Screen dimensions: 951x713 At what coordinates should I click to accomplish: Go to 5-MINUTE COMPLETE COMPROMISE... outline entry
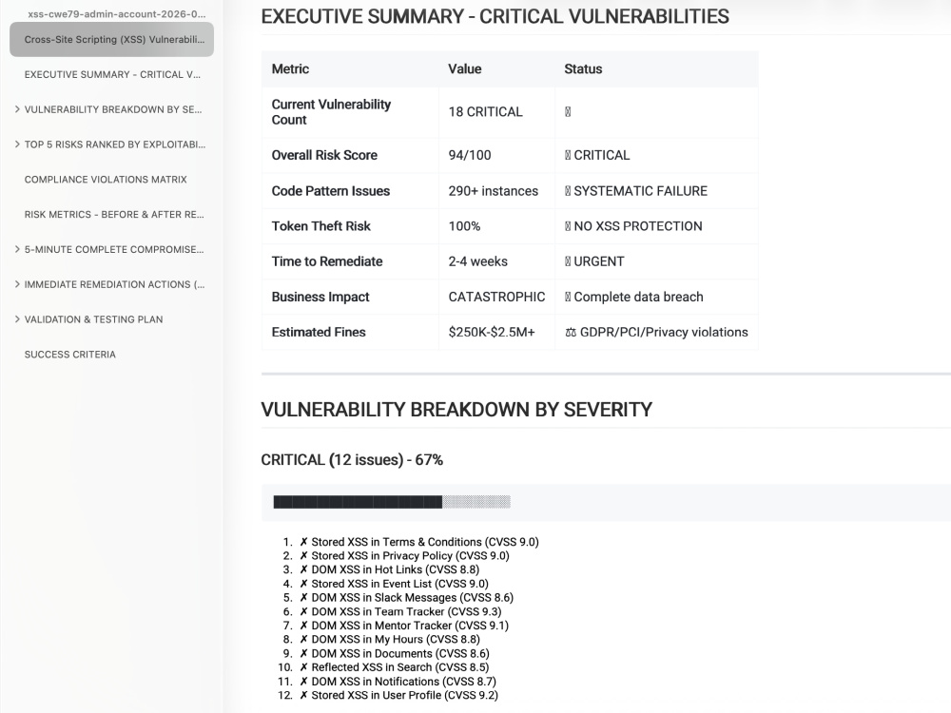(114, 249)
